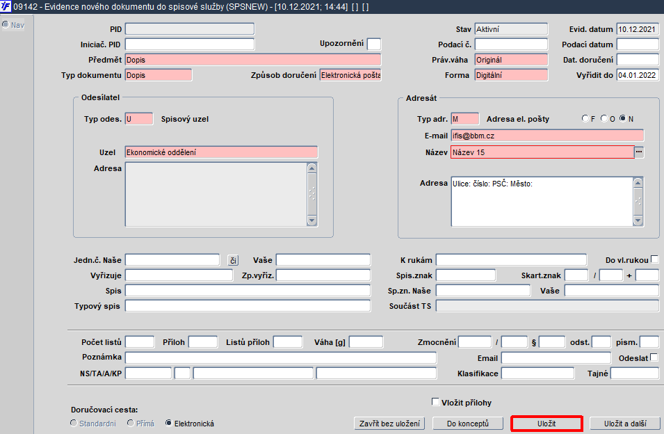
Task: Click the Evid. datum field
Action: click(x=638, y=29)
